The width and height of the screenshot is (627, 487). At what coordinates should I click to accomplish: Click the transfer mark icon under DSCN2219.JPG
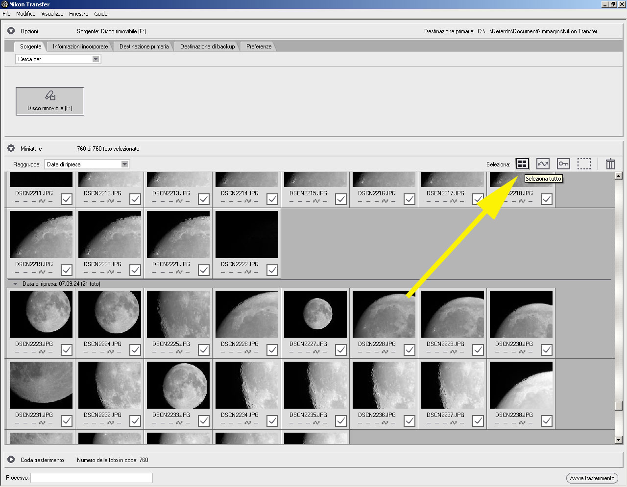pyautogui.click(x=42, y=272)
